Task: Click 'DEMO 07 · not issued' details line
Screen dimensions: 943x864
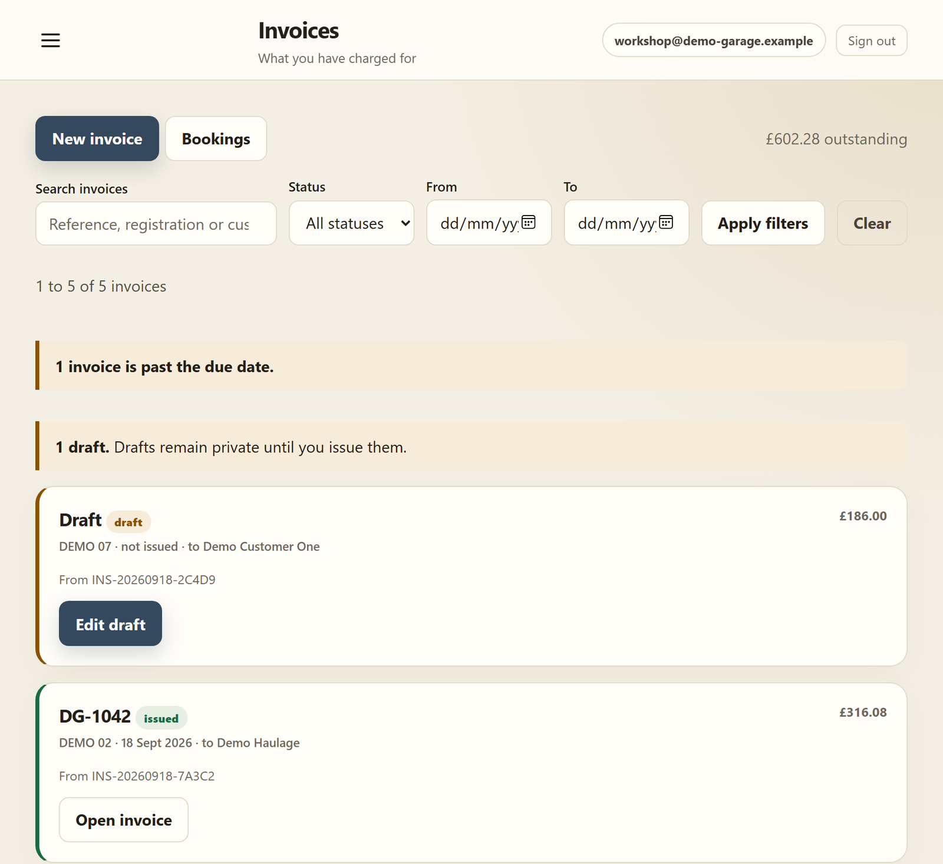Action: click(x=189, y=547)
